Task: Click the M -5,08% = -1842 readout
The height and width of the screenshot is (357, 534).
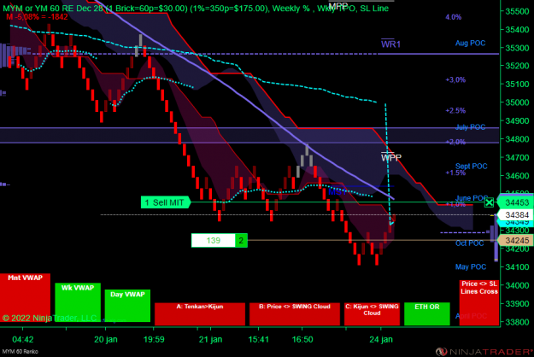Action: 37,17
